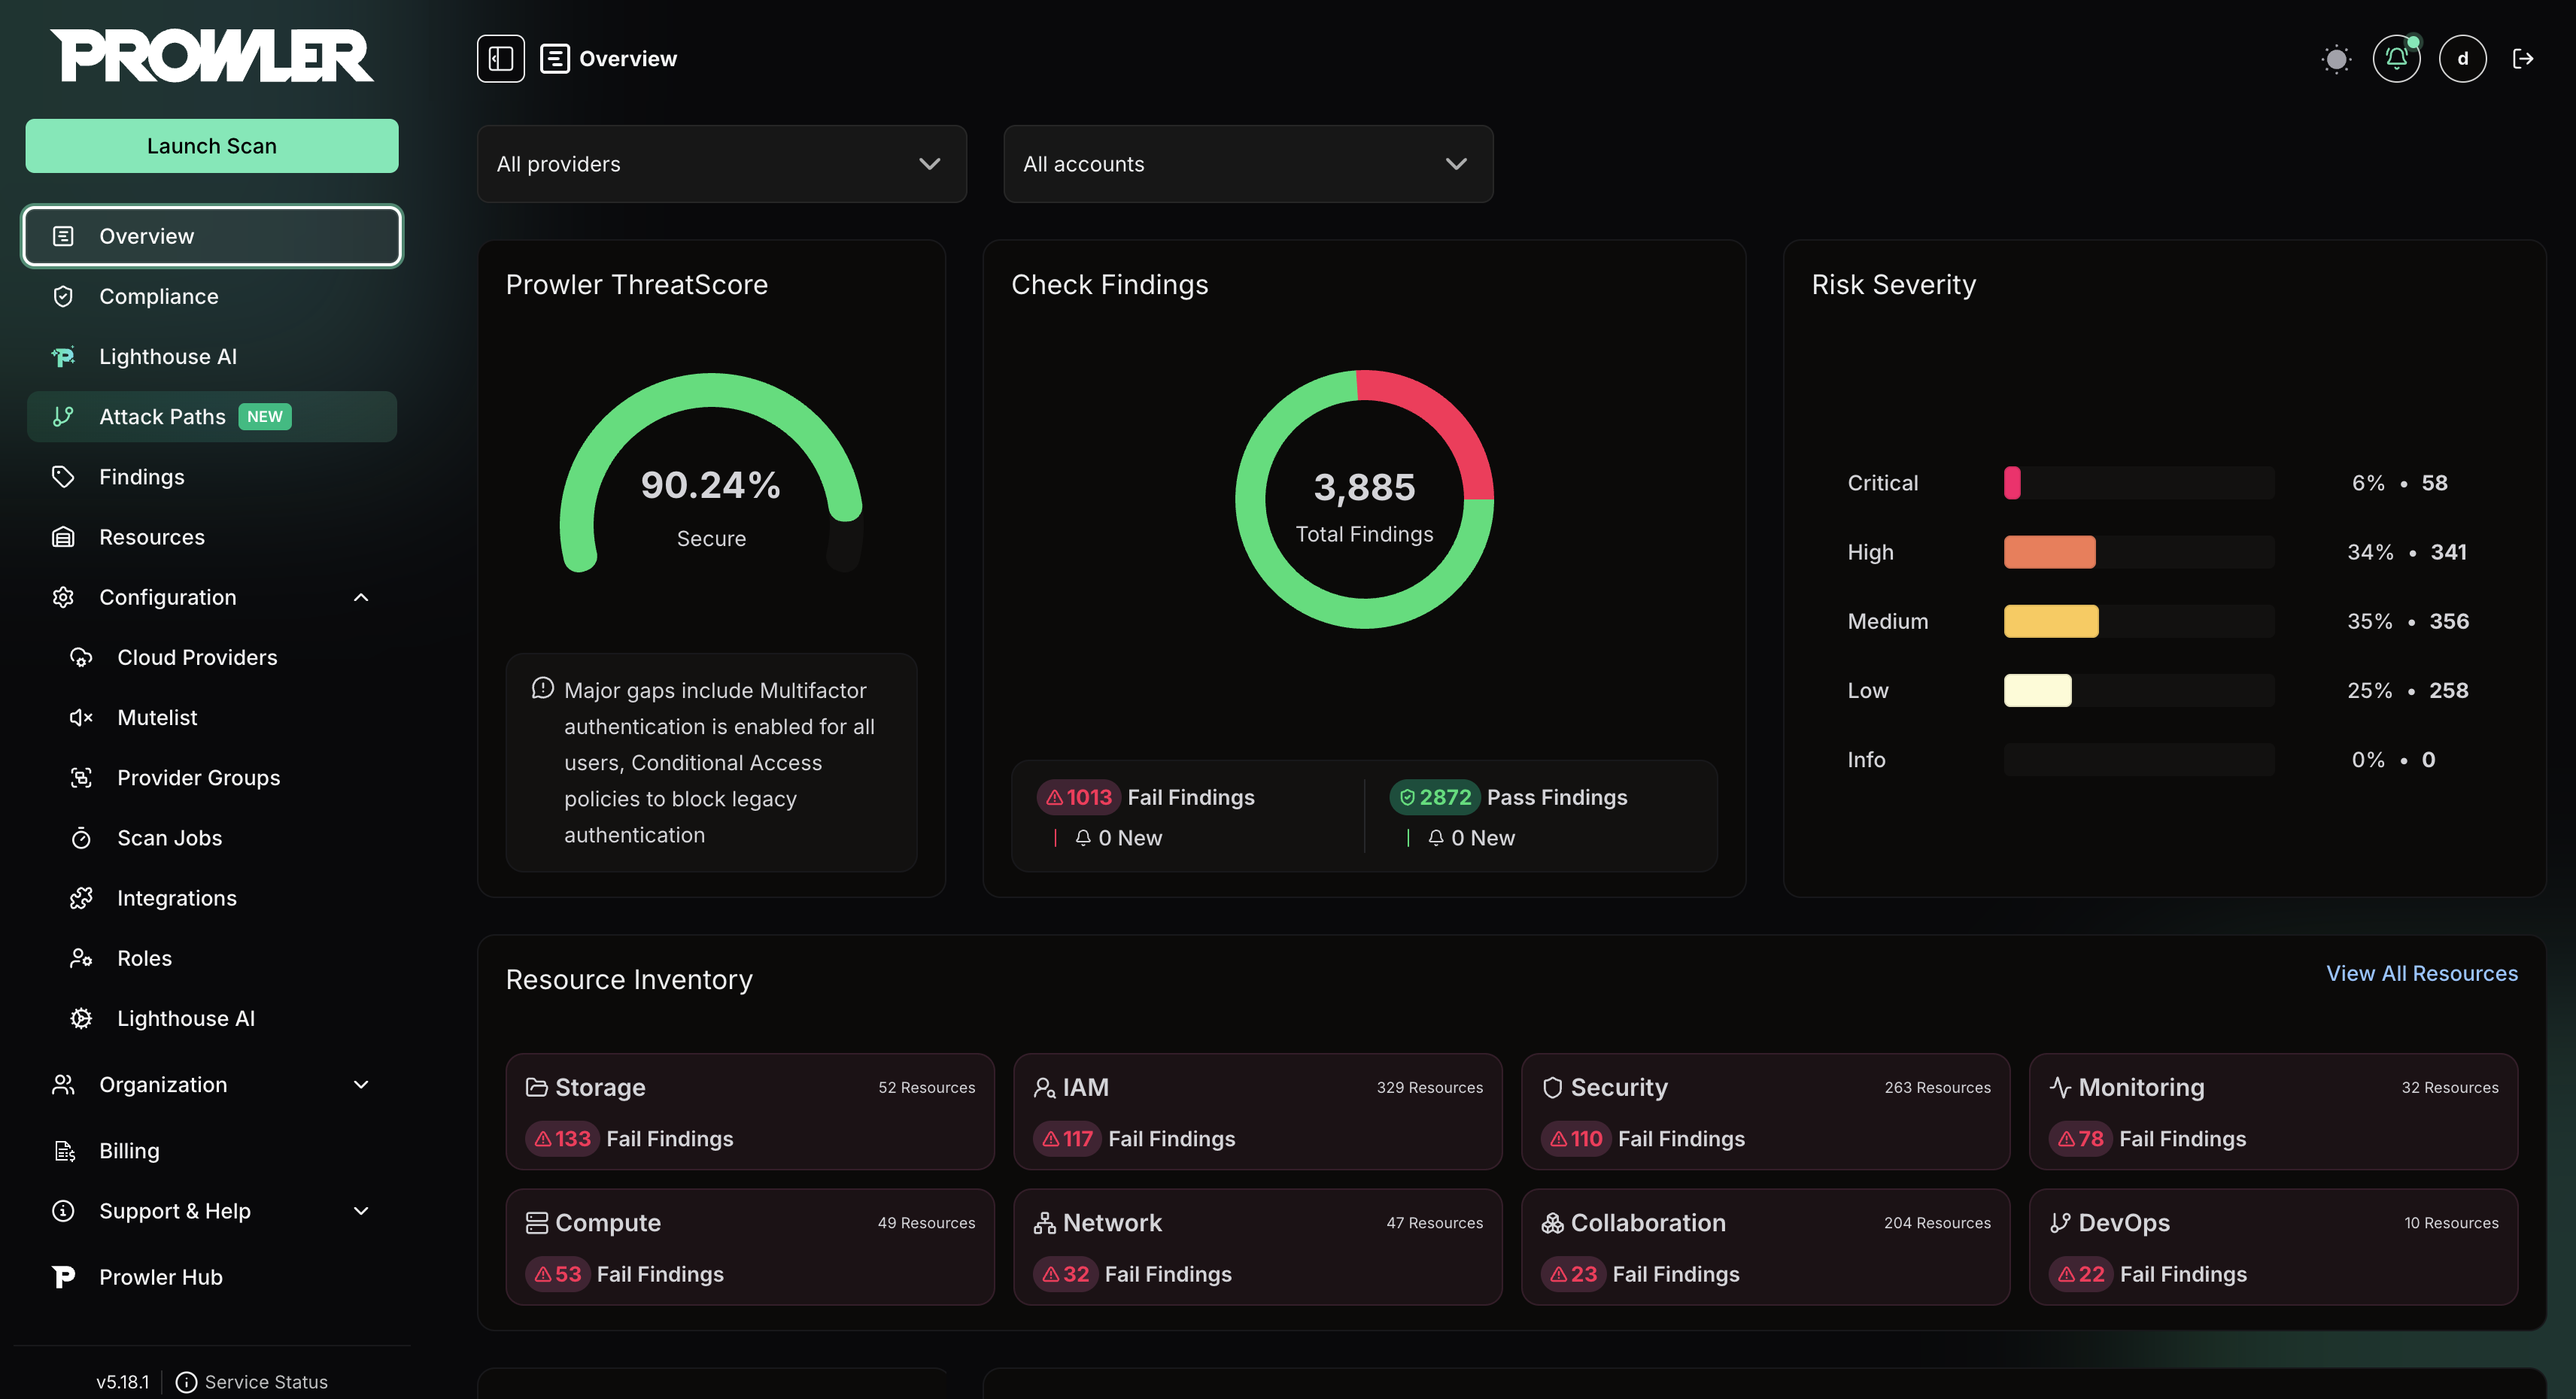Screen dimensions: 2576x1399
Task: Switch theme with the sun icon
Action: [x=2336, y=59]
